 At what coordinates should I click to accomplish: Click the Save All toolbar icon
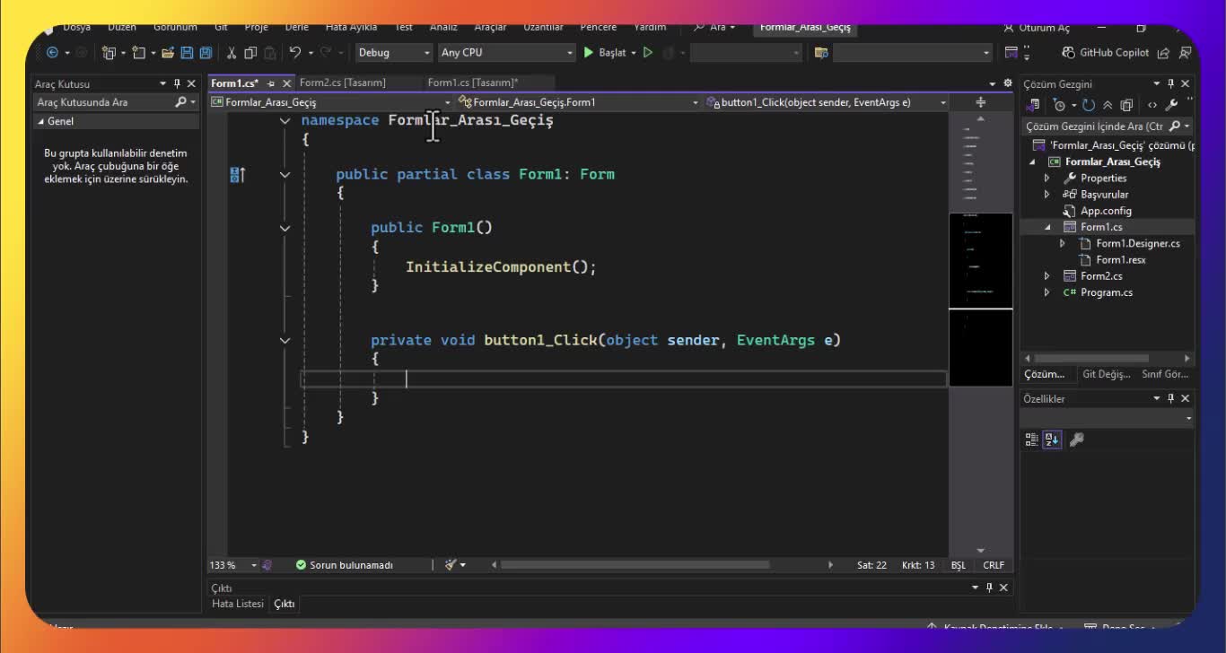click(206, 53)
